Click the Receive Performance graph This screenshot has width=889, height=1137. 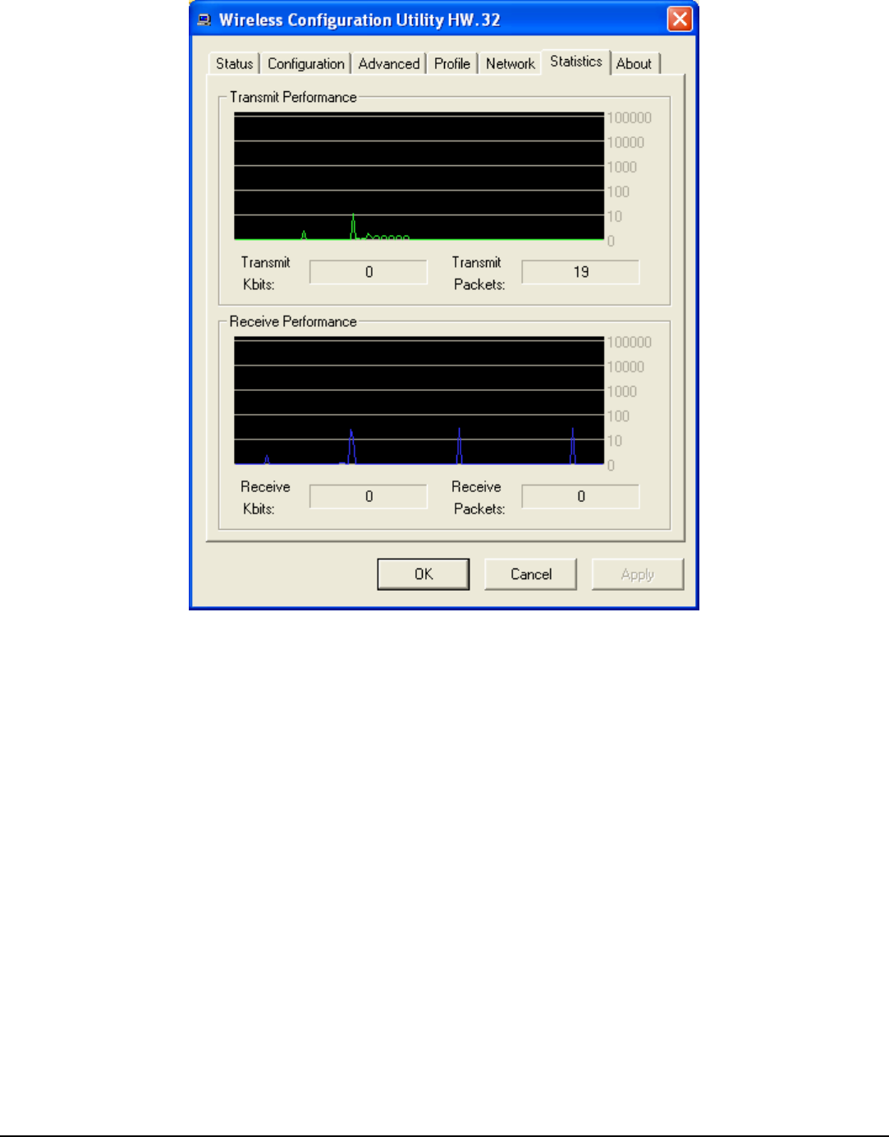(419, 401)
